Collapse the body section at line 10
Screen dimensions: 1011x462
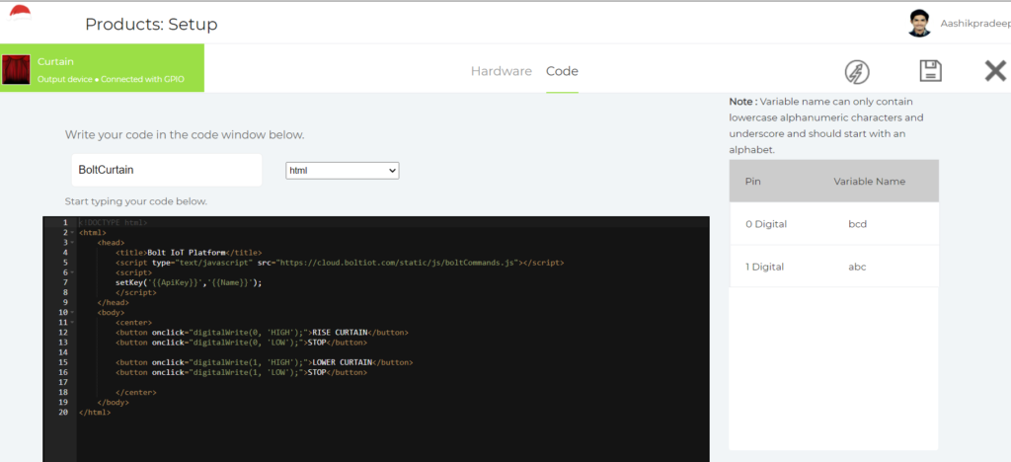pos(72,313)
